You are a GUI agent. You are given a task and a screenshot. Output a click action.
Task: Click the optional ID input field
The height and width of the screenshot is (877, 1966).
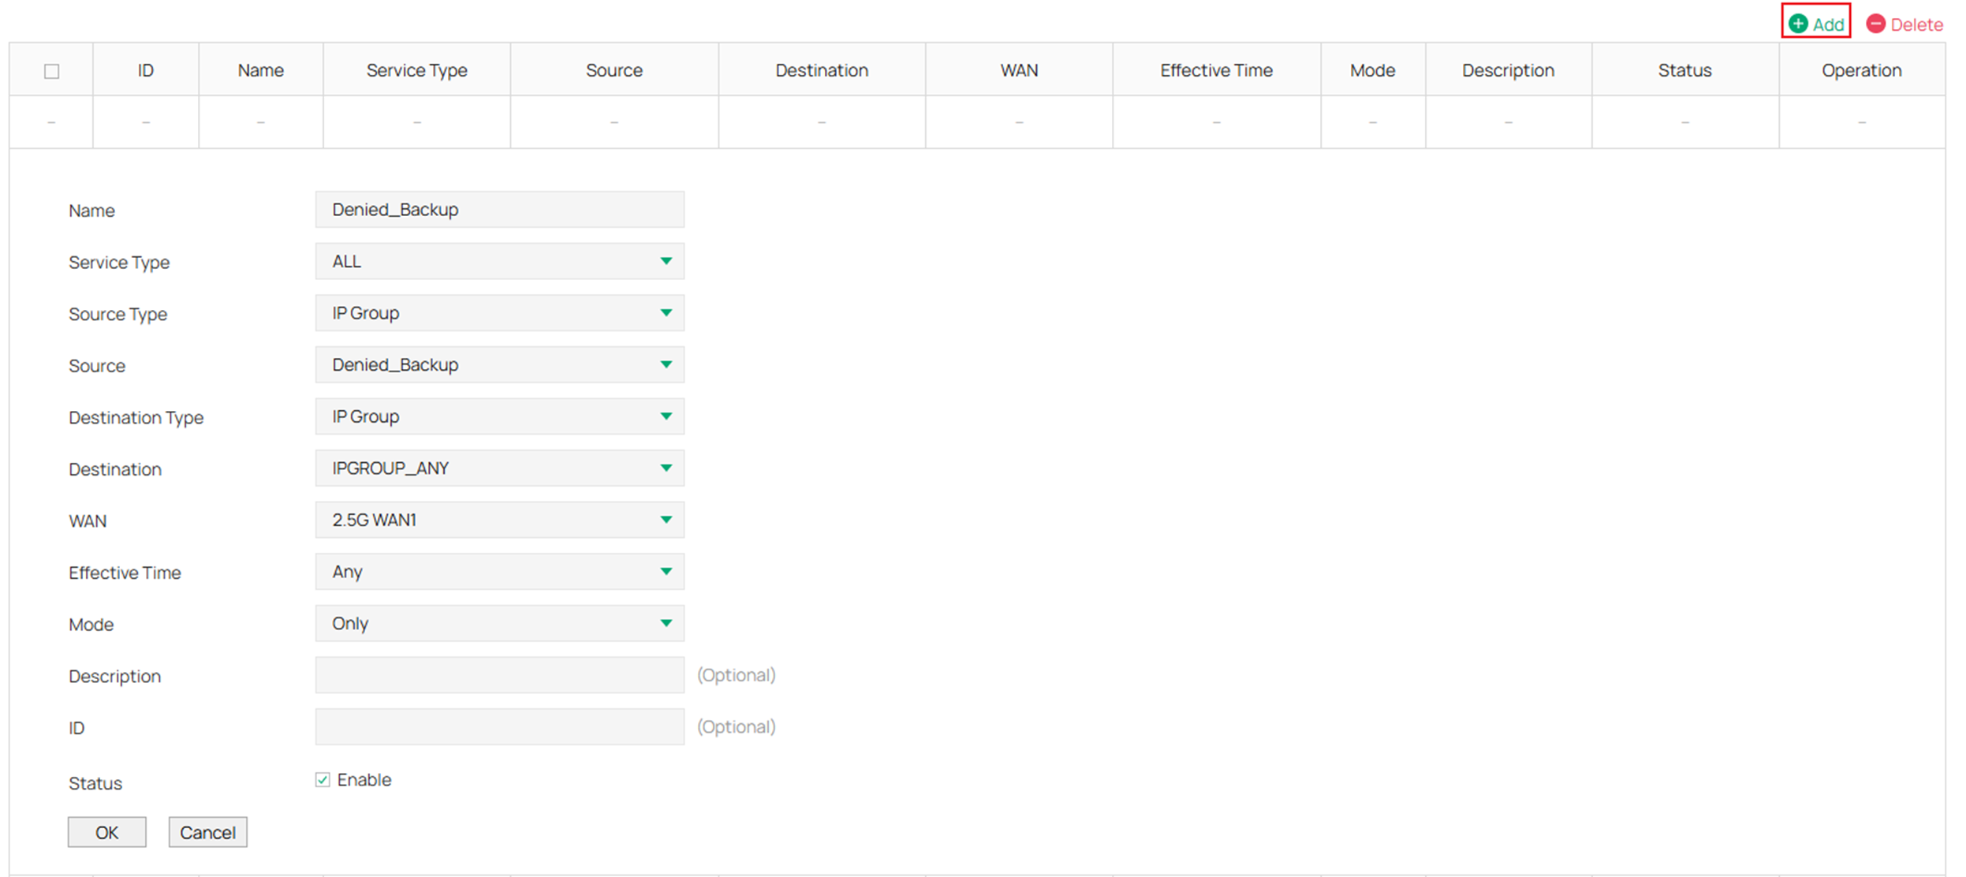coord(500,726)
